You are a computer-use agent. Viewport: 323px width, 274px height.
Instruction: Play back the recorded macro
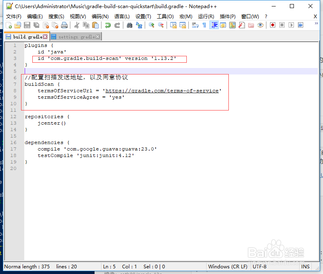(x=291, y=25)
